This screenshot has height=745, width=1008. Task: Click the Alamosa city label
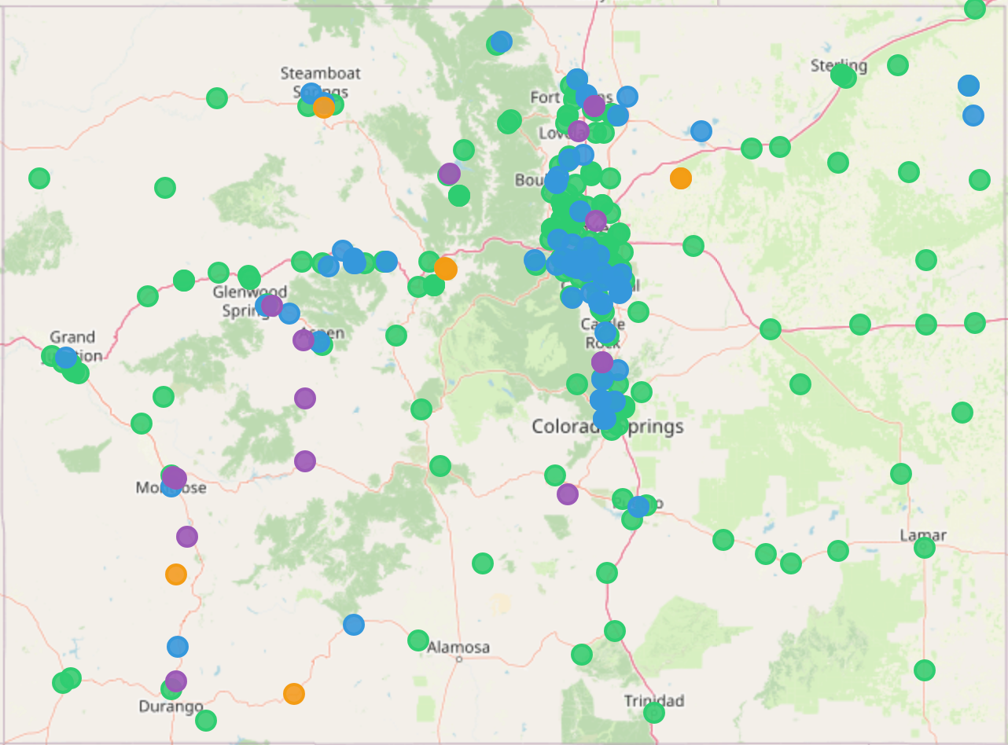458,648
